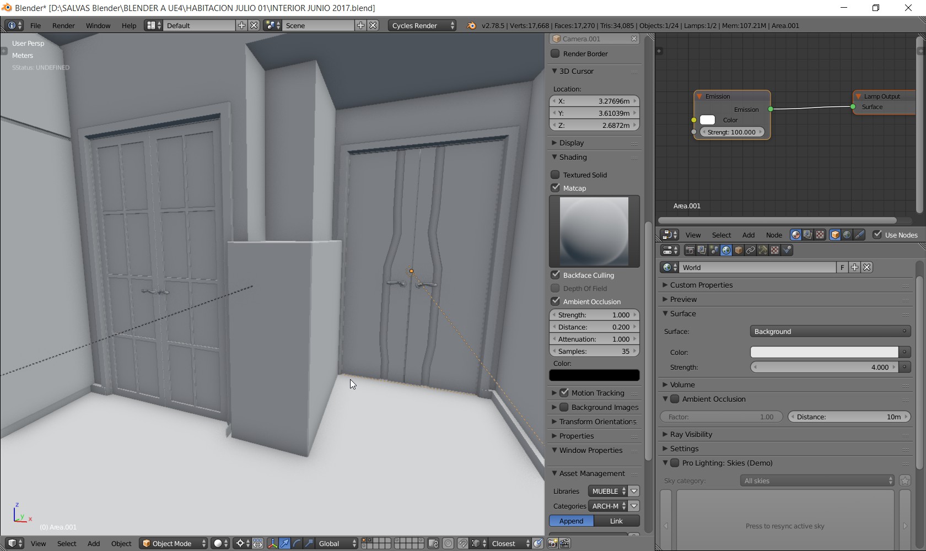Open the Constraints properties chain tab
926x551 pixels.
tap(751, 250)
